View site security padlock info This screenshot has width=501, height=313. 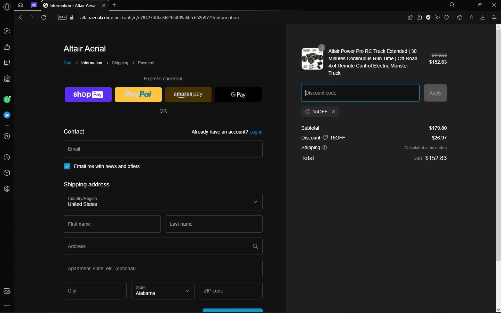[72, 17]
